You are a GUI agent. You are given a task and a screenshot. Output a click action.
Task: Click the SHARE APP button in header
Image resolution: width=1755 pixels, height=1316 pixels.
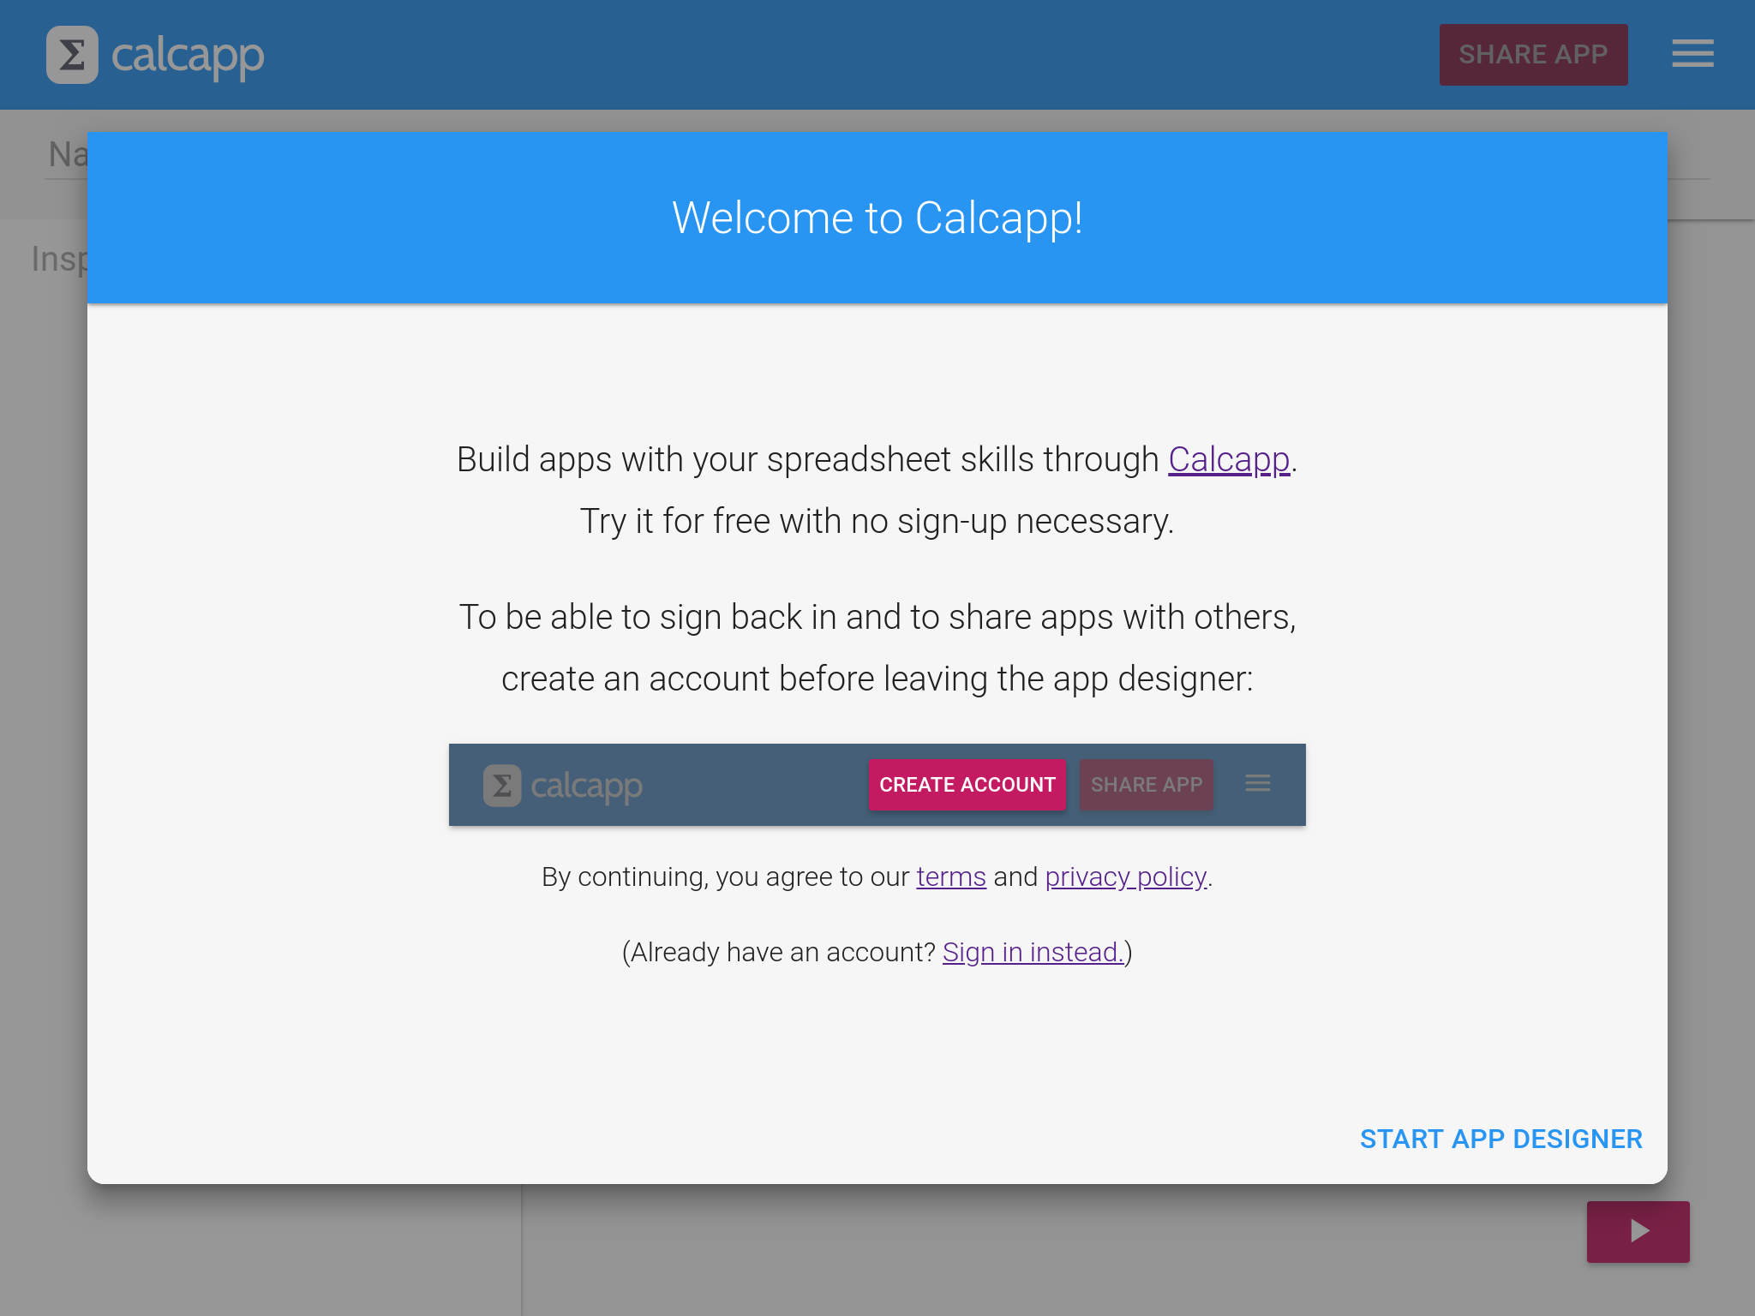(1533, 55)
